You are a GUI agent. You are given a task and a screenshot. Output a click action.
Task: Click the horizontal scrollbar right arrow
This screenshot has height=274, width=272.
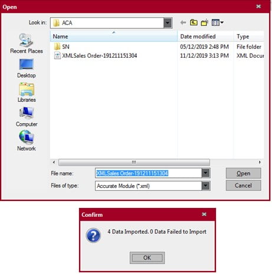(260, 162)
